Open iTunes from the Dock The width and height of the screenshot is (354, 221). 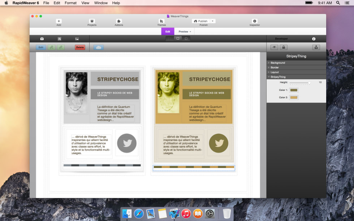click(186, 213)
